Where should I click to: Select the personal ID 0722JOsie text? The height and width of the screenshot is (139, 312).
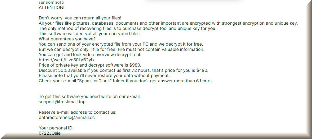tap(50, 133)
